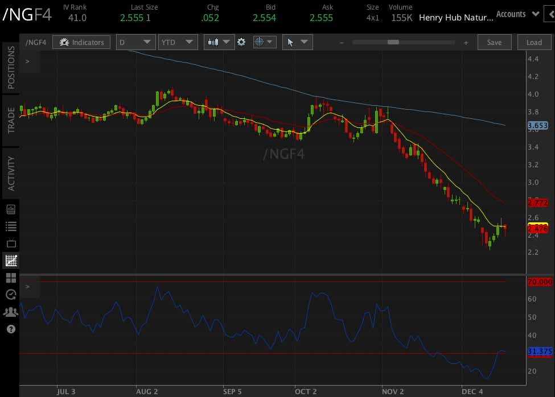Viewport: 555px width, 397px height.
Task: Expand the price chart studies arrow
Action: click(28, 61)
